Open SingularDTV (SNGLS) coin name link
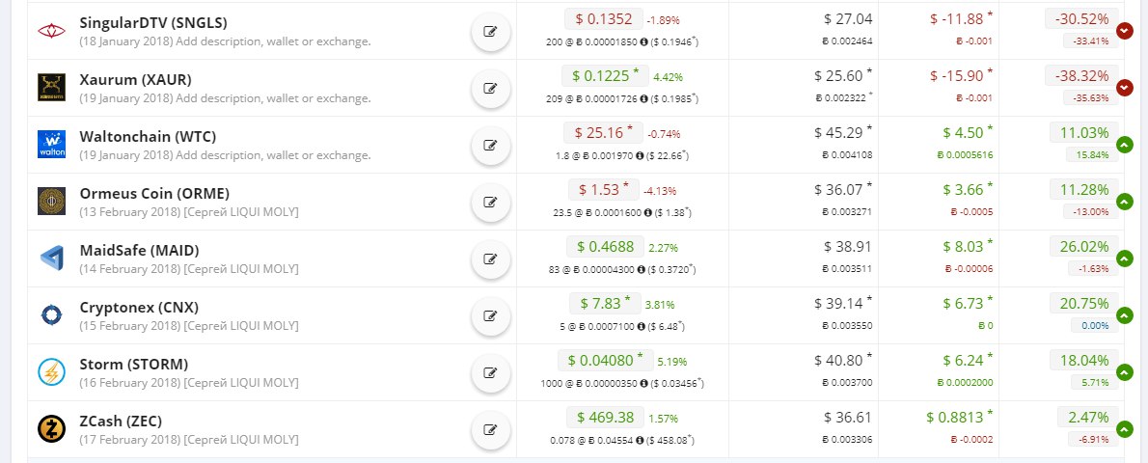1148x463 pixels. click(153, 23)
